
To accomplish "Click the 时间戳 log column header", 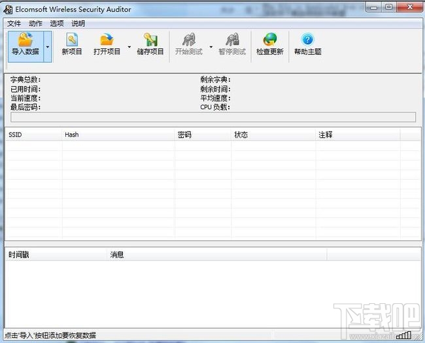I will (56, 255).
